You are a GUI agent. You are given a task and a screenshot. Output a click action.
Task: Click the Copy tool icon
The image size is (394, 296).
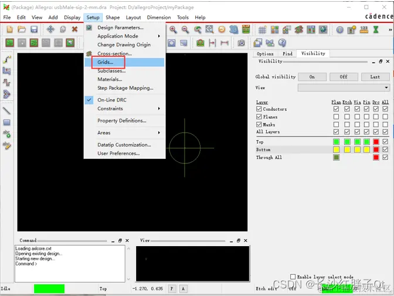tap(63, 29)
